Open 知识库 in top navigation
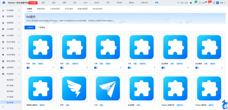This screenshot has width=228, height=110. click(x=119, y=3)
